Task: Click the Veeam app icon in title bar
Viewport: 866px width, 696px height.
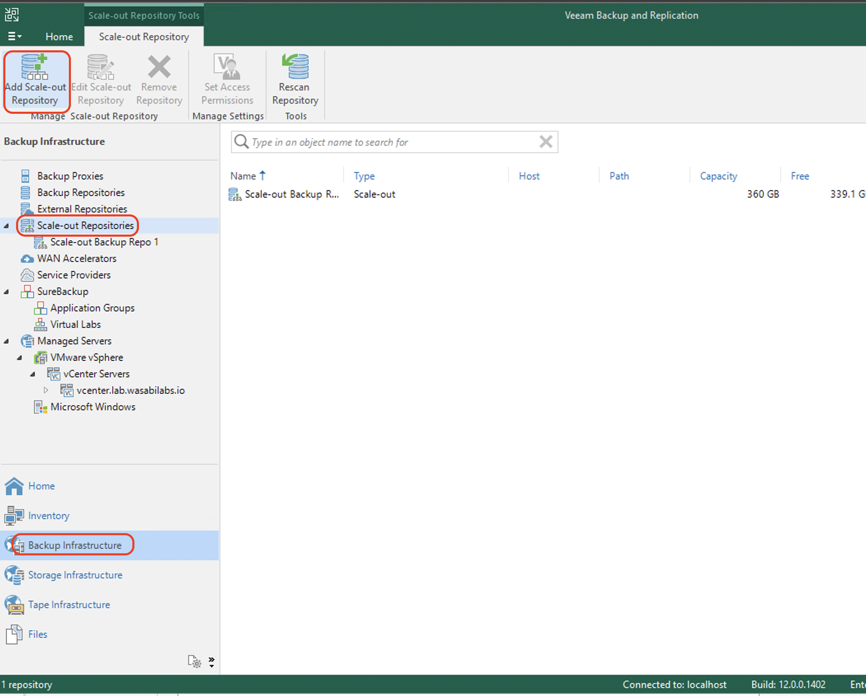Action: (12, 15)
